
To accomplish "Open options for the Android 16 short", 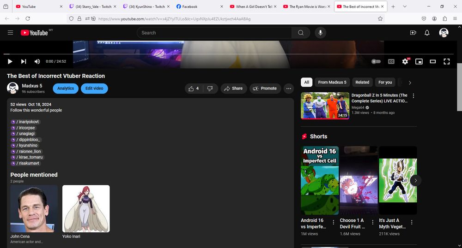I will click(x=333, y=223).
